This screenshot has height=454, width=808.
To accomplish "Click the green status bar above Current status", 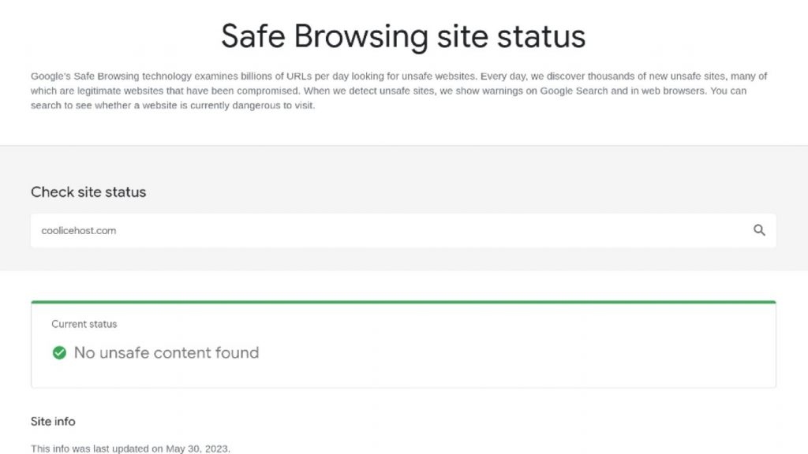I will click(x=403, y=302).
